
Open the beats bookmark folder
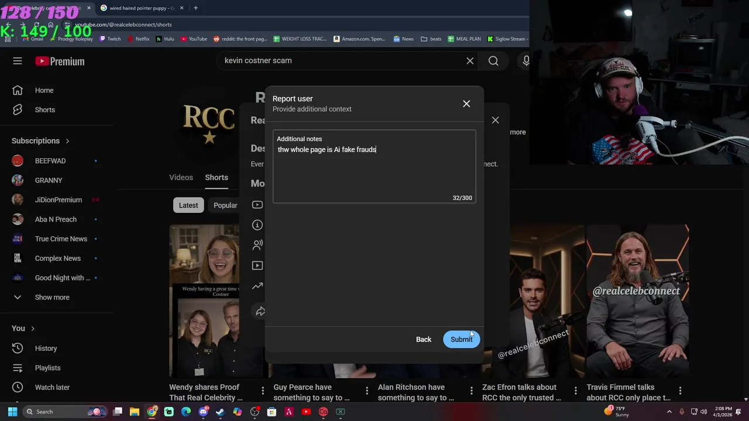tap(431, 39)
